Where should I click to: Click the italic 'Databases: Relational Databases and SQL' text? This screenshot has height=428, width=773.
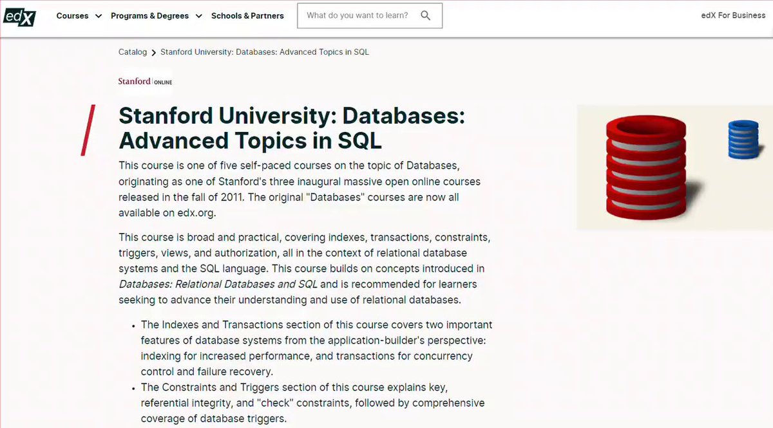(218, 284)
